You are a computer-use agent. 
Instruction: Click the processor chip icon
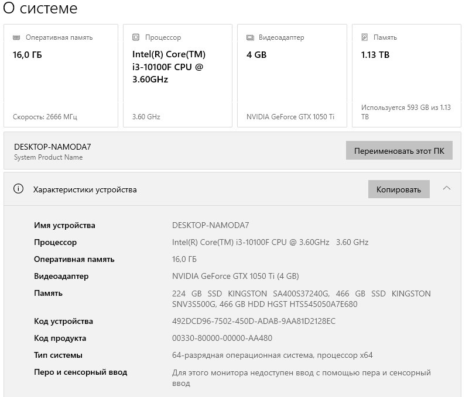click(x=136, y=37)
